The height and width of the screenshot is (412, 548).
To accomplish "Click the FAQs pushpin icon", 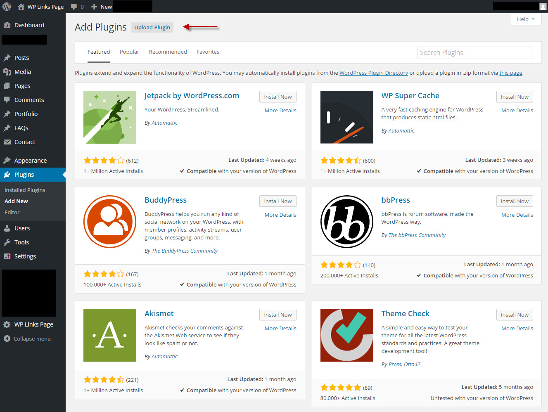I will [x=7, y=128].
